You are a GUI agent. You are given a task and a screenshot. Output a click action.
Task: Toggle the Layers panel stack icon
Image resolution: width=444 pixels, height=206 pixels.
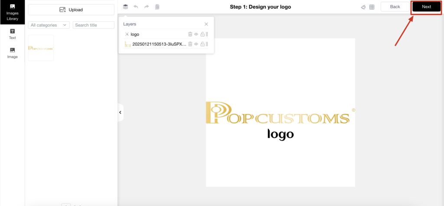click(x=125, y=7)
